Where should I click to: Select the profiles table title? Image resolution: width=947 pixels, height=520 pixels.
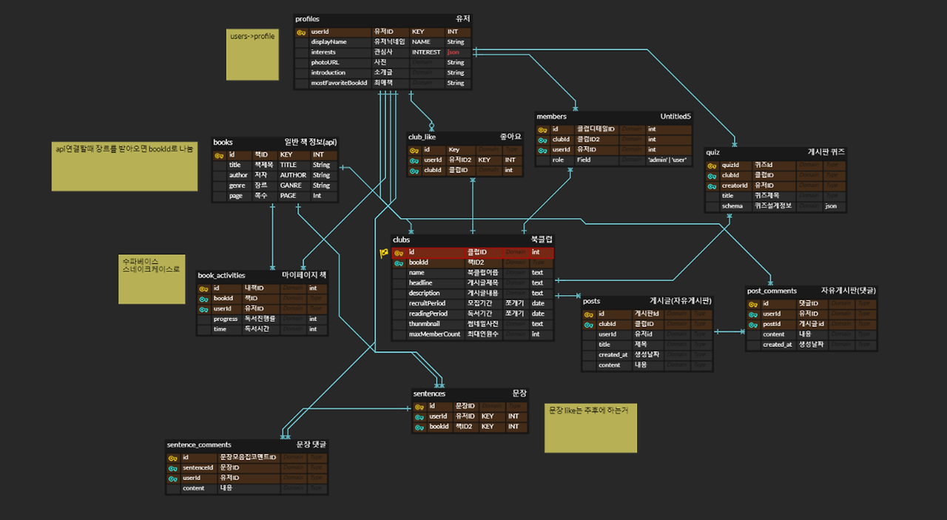[307, 18]
